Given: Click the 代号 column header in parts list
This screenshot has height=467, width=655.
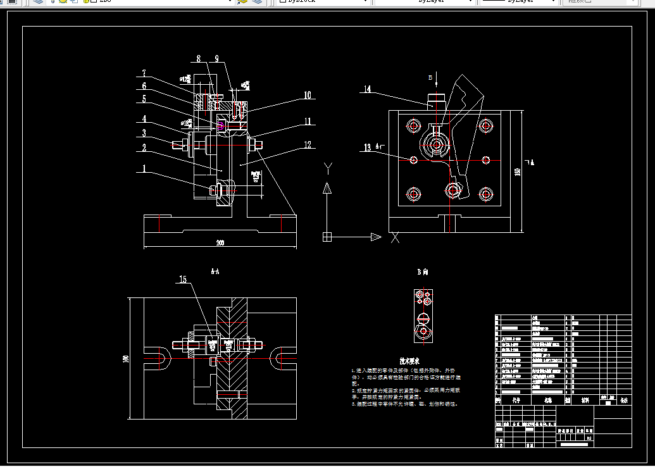Looking at the screenshot, I should click(x=516, y=400).
